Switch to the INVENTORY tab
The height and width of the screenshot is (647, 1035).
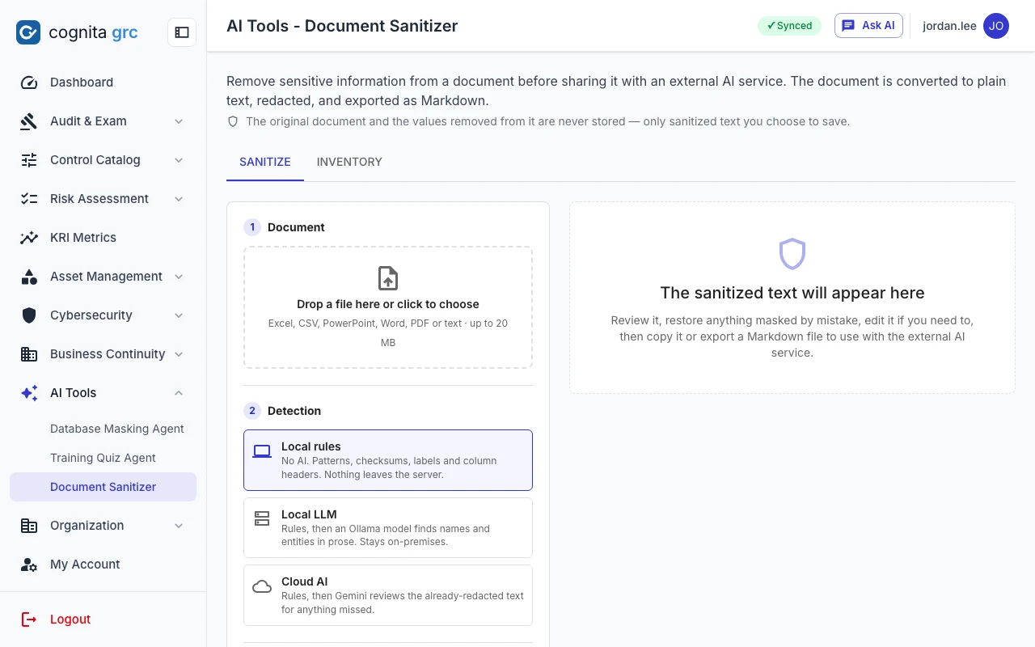[349, 162]
